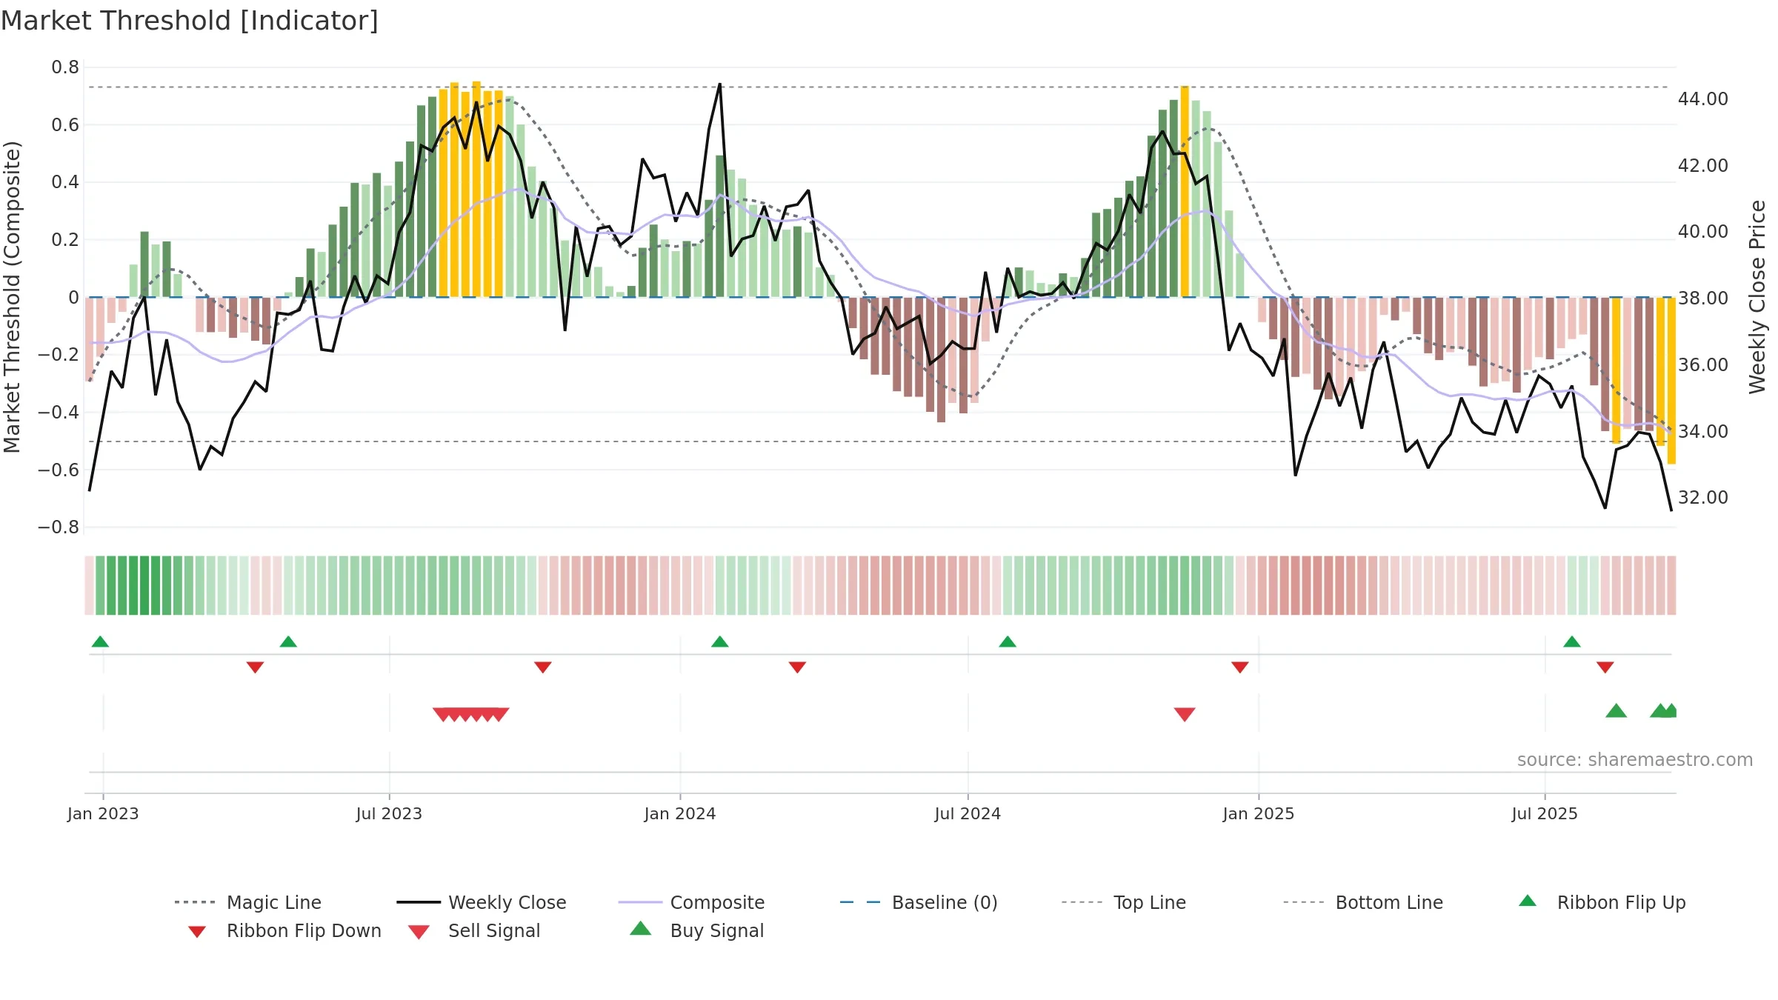Click the ribbon flip down marker around Oct 2023
The image size is (1778, 1000).
point(542,667)
